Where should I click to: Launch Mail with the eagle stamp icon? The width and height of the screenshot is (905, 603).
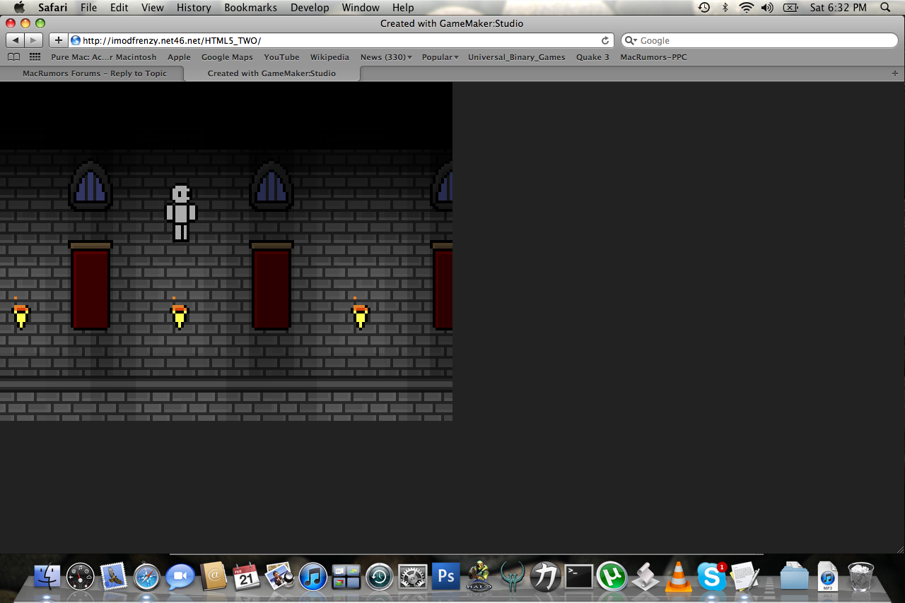114,577
